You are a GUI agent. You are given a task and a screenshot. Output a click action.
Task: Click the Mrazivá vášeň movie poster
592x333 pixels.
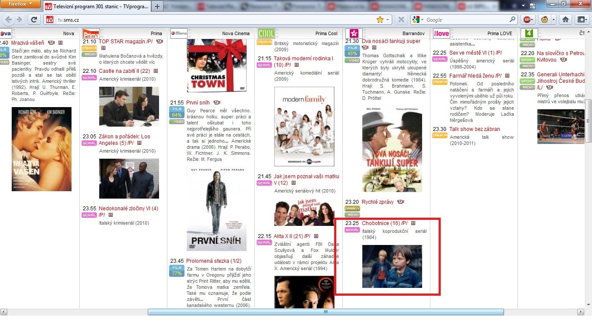coord(42,149)
